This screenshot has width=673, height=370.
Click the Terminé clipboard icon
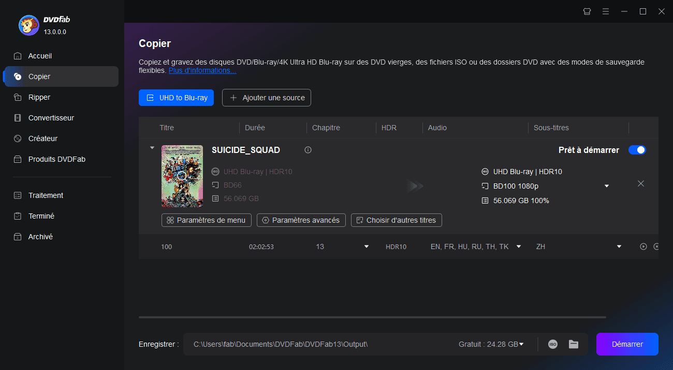click(18, 216)
